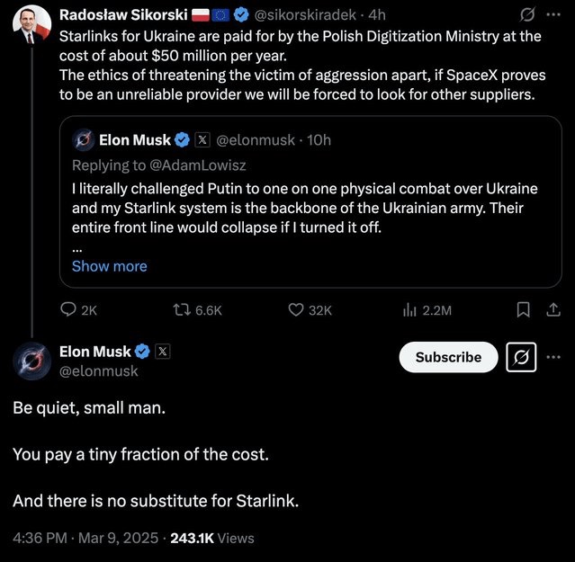
Task: Expand the quoted tweet with Show more
Action: (x=109, y=266)
